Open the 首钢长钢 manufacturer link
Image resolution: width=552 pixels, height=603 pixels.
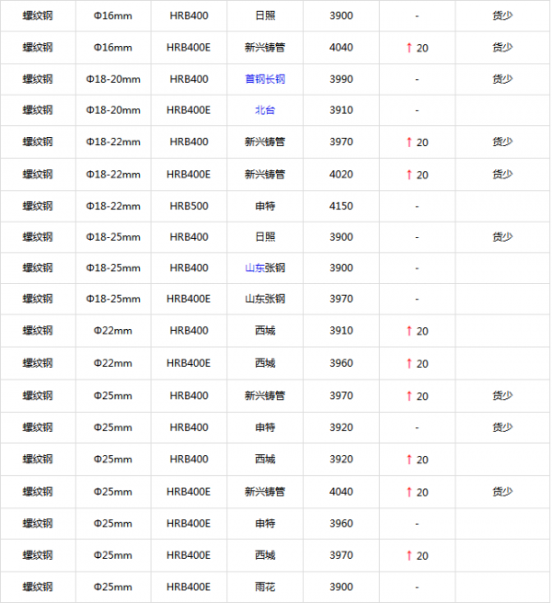[265, 79]
